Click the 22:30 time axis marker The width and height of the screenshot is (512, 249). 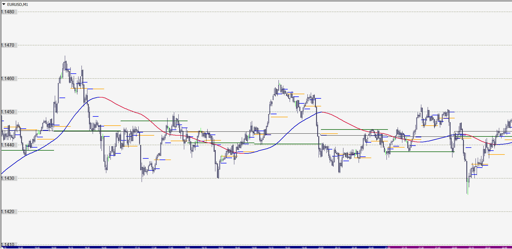pos(488,247)
